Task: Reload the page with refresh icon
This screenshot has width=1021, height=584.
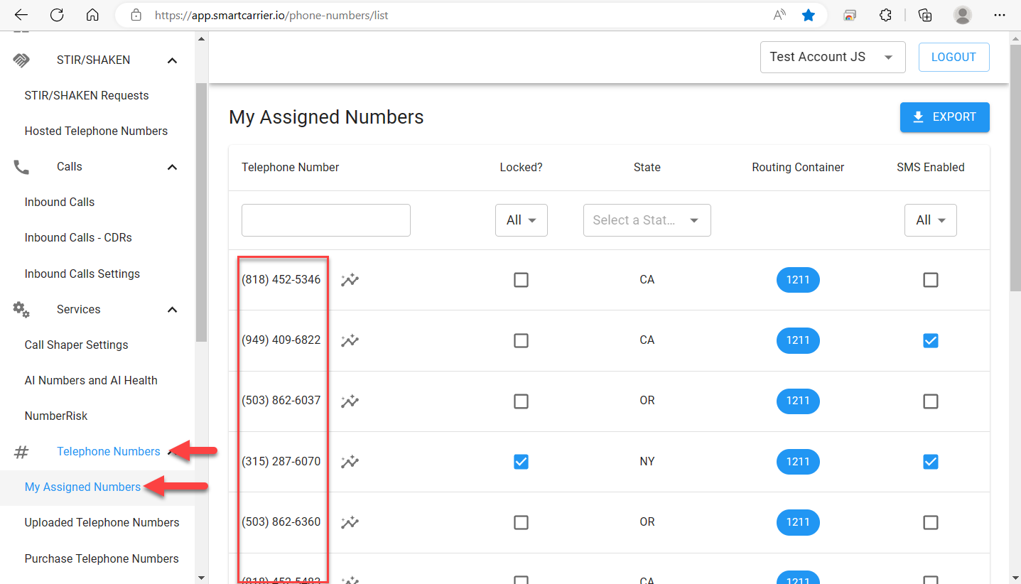Action: 57,15
